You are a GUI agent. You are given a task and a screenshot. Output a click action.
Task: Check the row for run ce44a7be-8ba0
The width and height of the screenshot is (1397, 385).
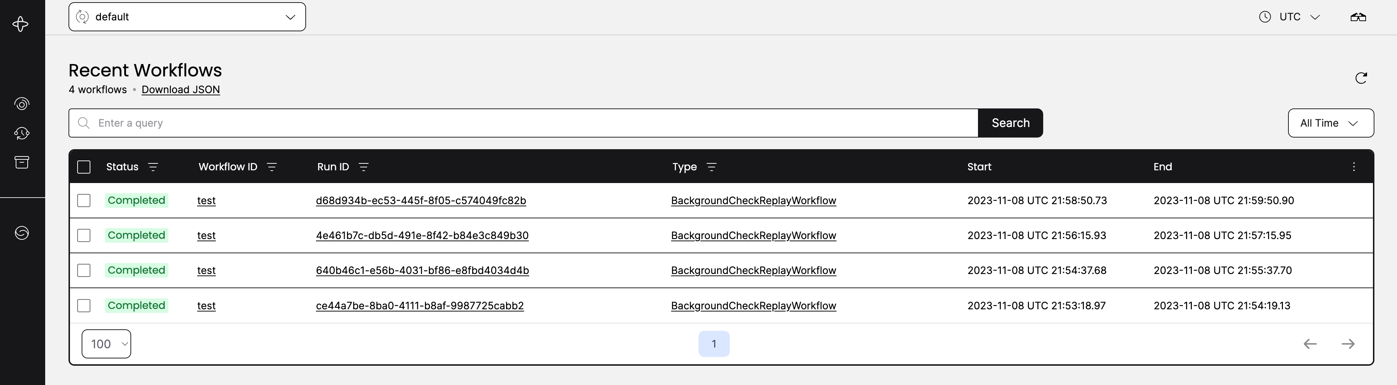click(x=84, y=305)
